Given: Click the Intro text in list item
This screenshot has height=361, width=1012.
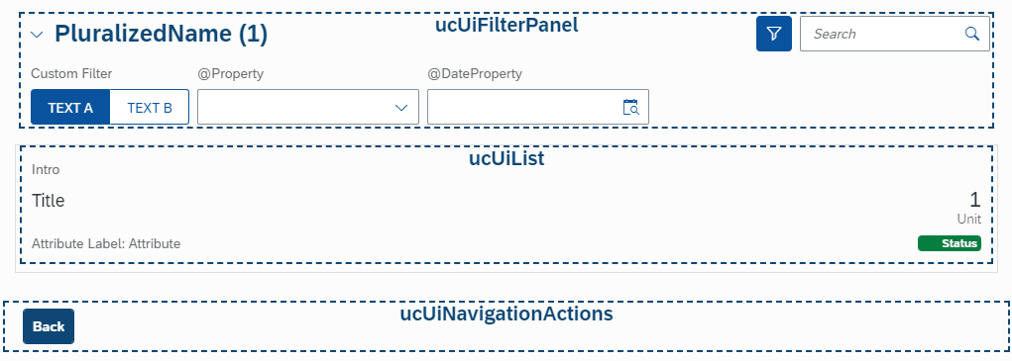Looking at the screenshot, I should [x=46, y=170].
